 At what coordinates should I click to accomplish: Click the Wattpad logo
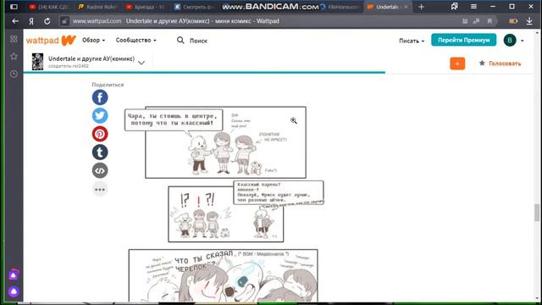point(51,41)
